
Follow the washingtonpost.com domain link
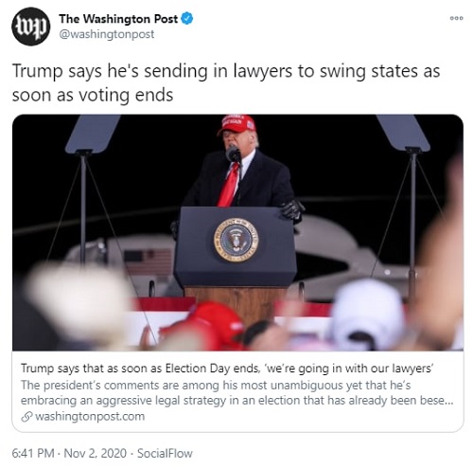90,416
